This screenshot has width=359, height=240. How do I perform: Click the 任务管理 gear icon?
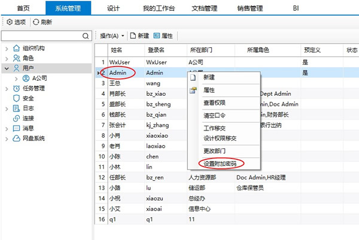tap(16, 89)
